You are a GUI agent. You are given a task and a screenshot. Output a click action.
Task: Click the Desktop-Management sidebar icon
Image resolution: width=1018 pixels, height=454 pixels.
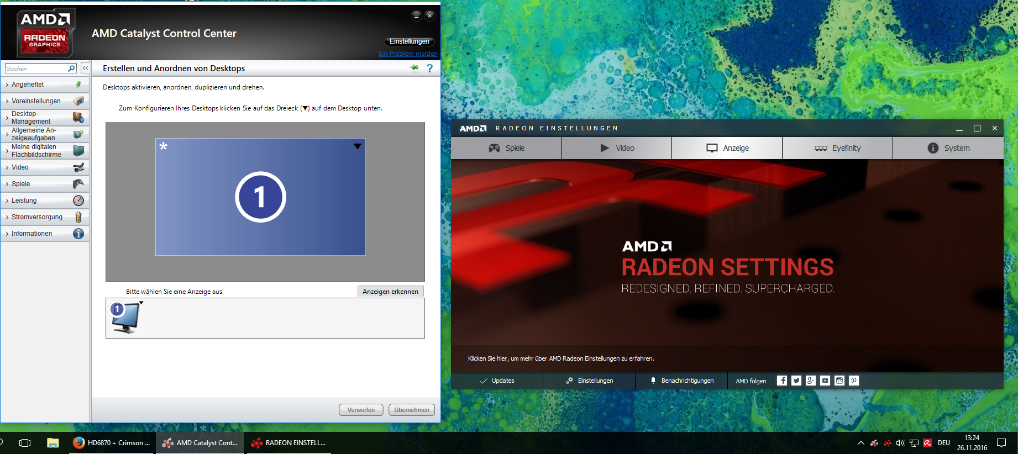(x=78, y=118)
